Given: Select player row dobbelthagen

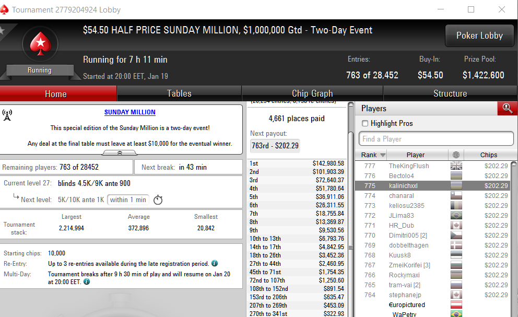Looking at the screenshot, I should (x=432, y=245).
